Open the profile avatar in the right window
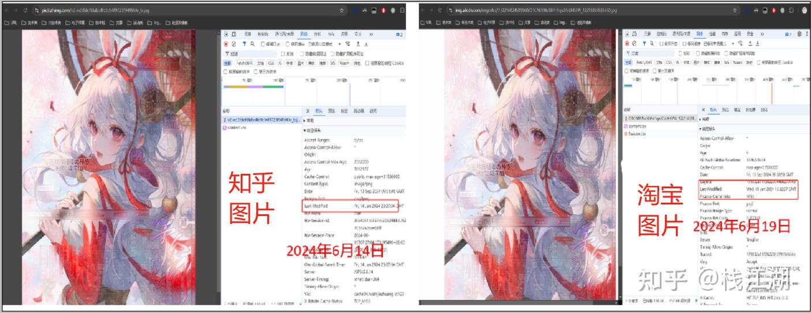 coord(804,10)
